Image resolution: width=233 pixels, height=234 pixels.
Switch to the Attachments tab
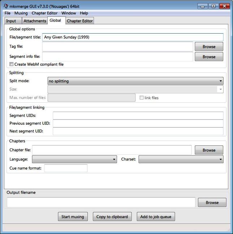tap(35, 21)
